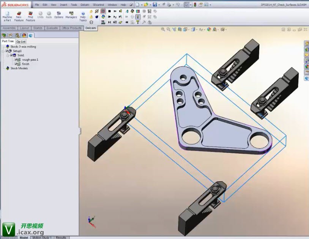309x239 pixels.
Task: Uncheck the finish operation checkbox
Action: click(16, 64)
